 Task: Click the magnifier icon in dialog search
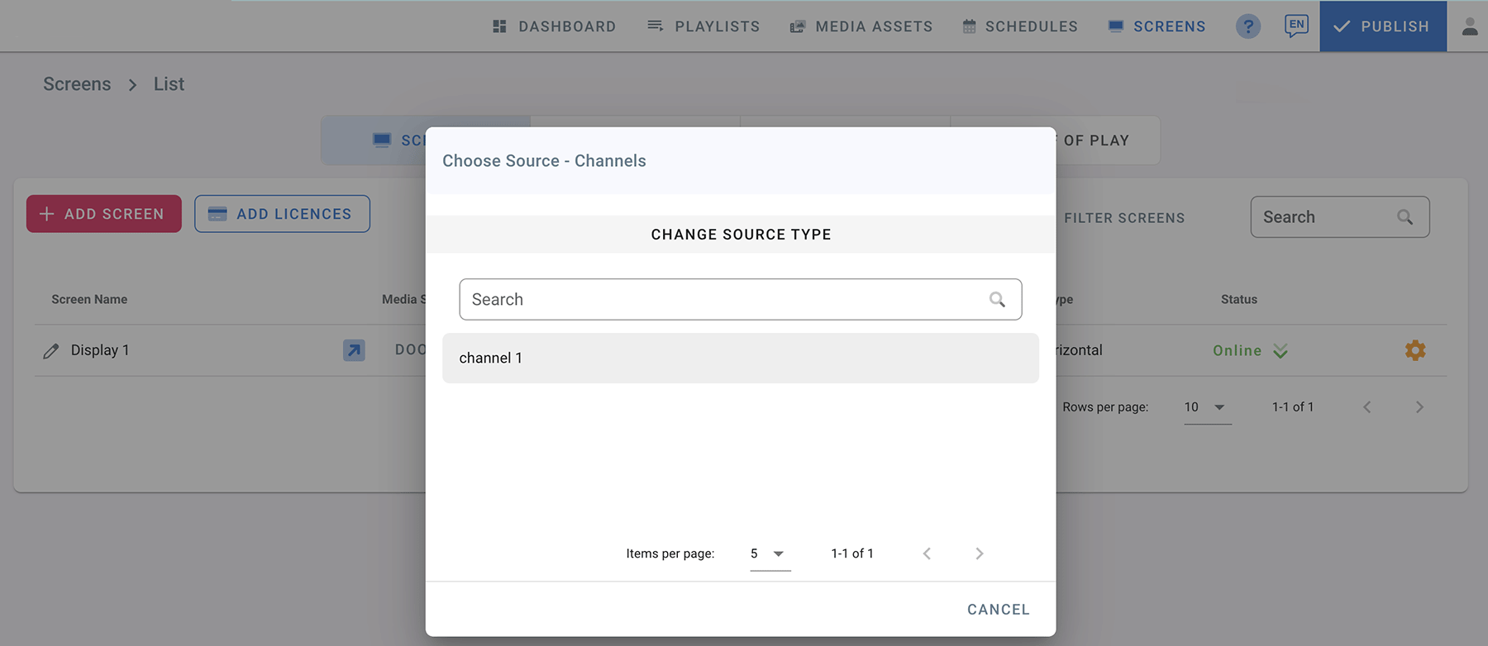click(x=997, y=299)
